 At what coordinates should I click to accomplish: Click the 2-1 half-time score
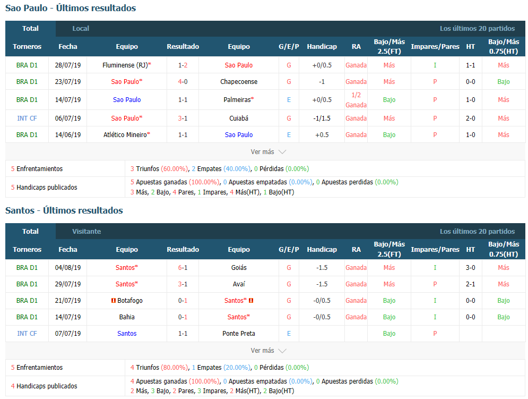click(470, 284)
